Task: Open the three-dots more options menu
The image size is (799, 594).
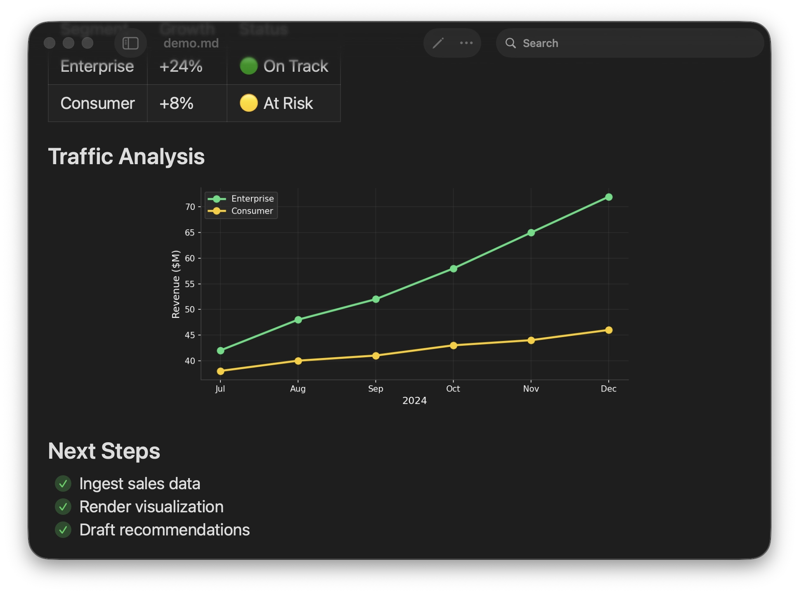Action: click(466, 43)
